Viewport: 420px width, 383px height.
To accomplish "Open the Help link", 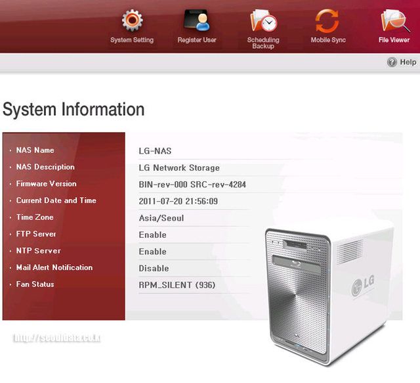I will (408, 62).
